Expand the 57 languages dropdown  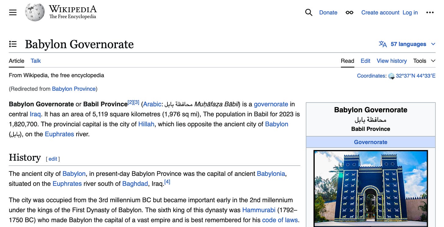tap(433, 44)
